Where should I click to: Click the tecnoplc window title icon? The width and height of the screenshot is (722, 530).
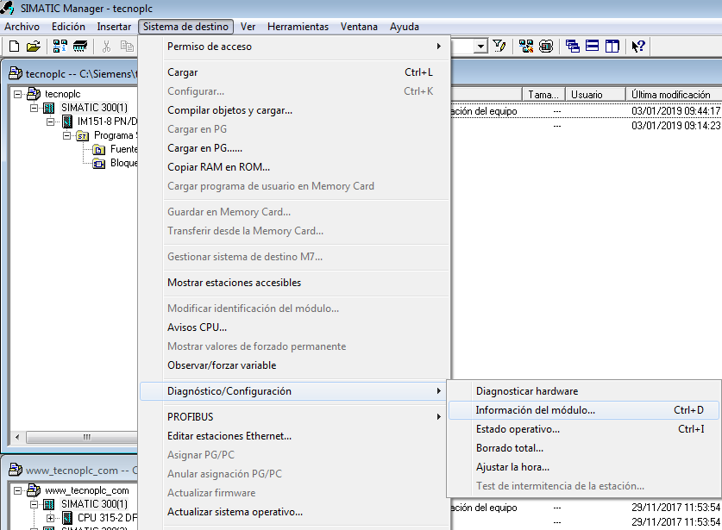pos(16,73)
